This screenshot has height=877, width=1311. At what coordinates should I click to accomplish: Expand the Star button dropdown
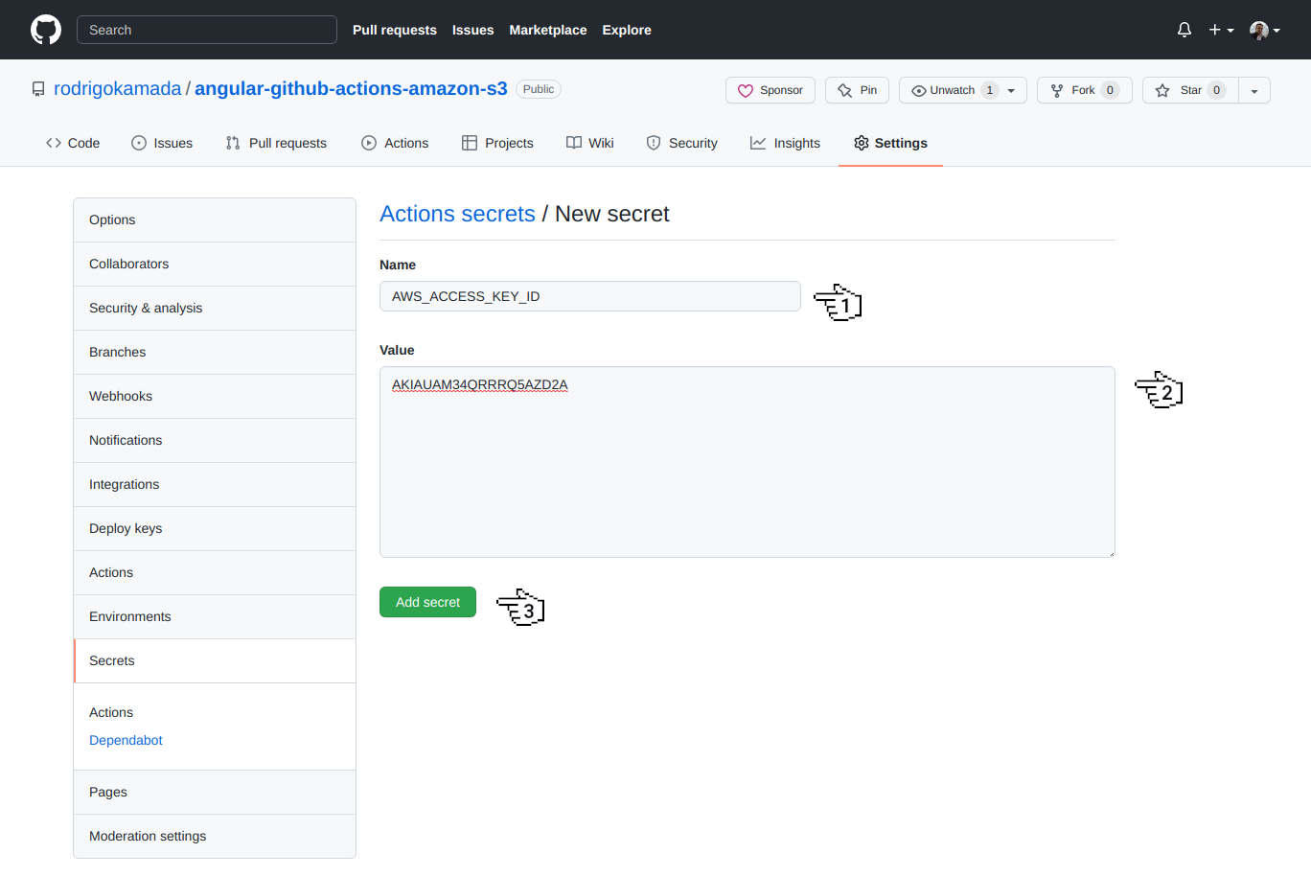coord(1253,89)
